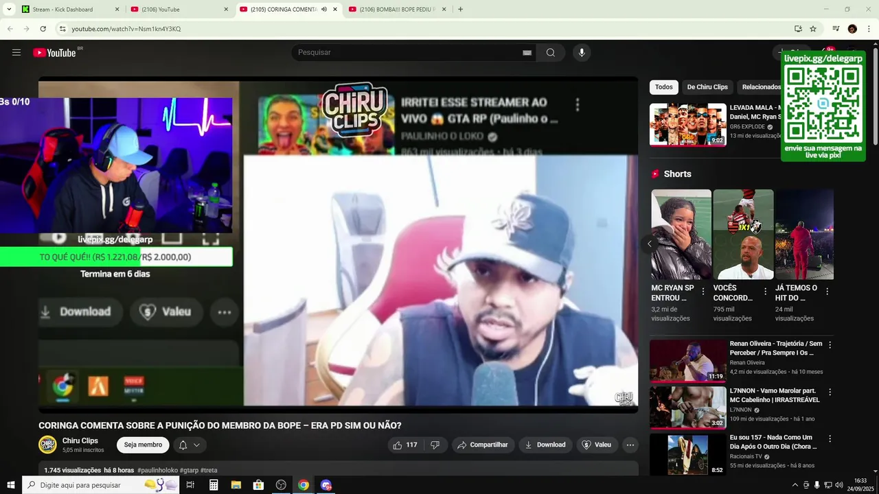Image resolution: width=879 pixels, height=494 pixels.
Task: Open volume control in system tray
Action: 839,485
